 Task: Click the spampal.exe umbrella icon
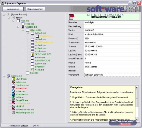pos(13,88)
